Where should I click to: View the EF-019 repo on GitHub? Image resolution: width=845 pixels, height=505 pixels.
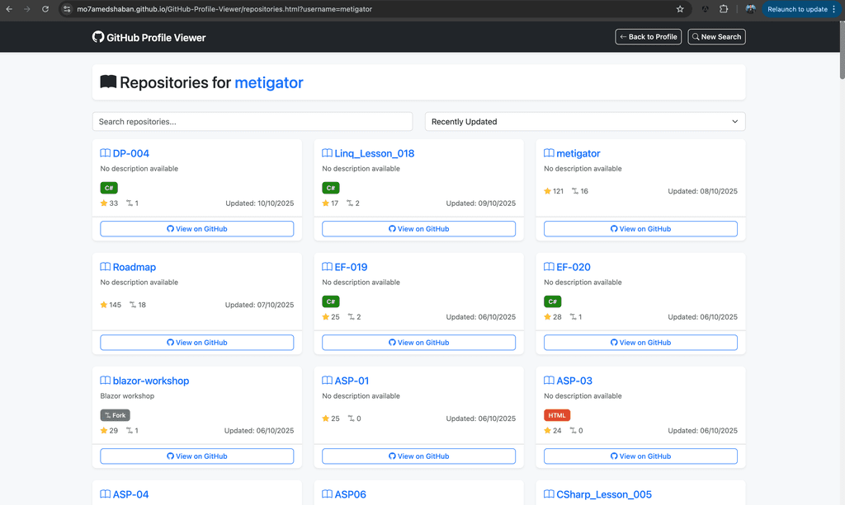tap(418, 343)
